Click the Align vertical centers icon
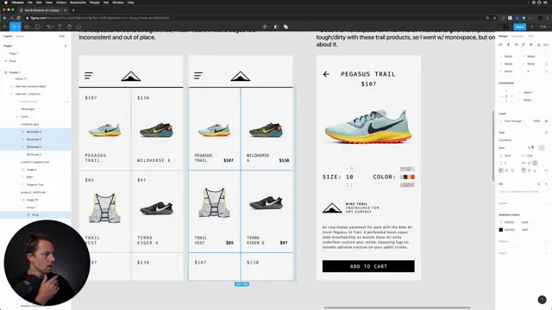Screen dimensions: 552x310 point(531,45)
